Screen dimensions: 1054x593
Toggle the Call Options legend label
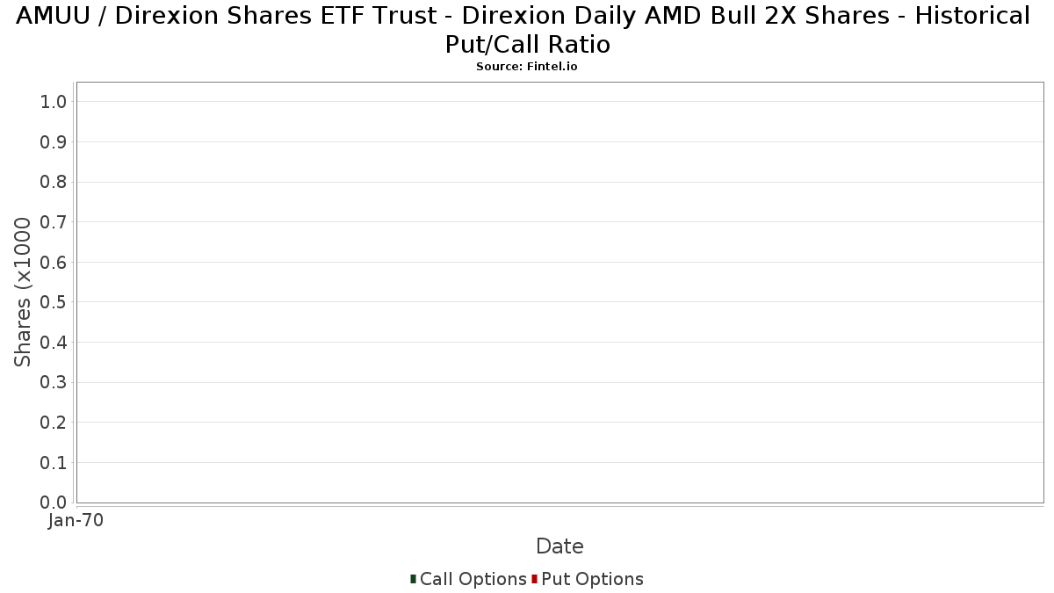(x=473, y=579)
